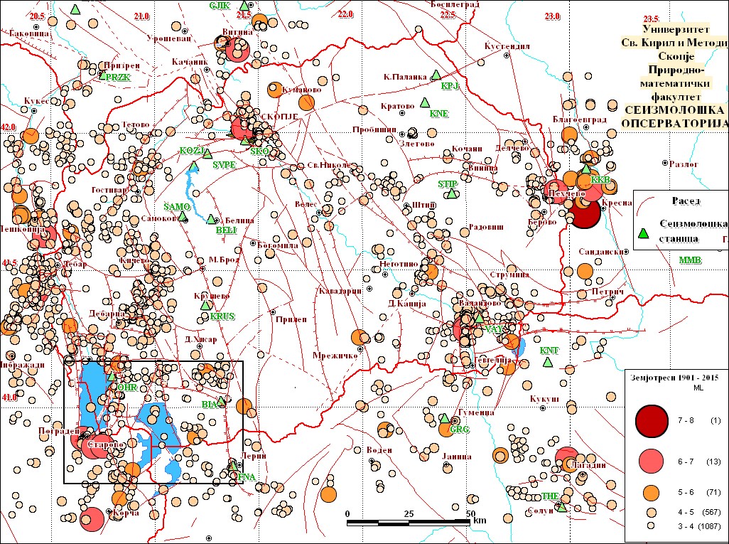Click the STIP station green triangle

[x=450, y=193]
